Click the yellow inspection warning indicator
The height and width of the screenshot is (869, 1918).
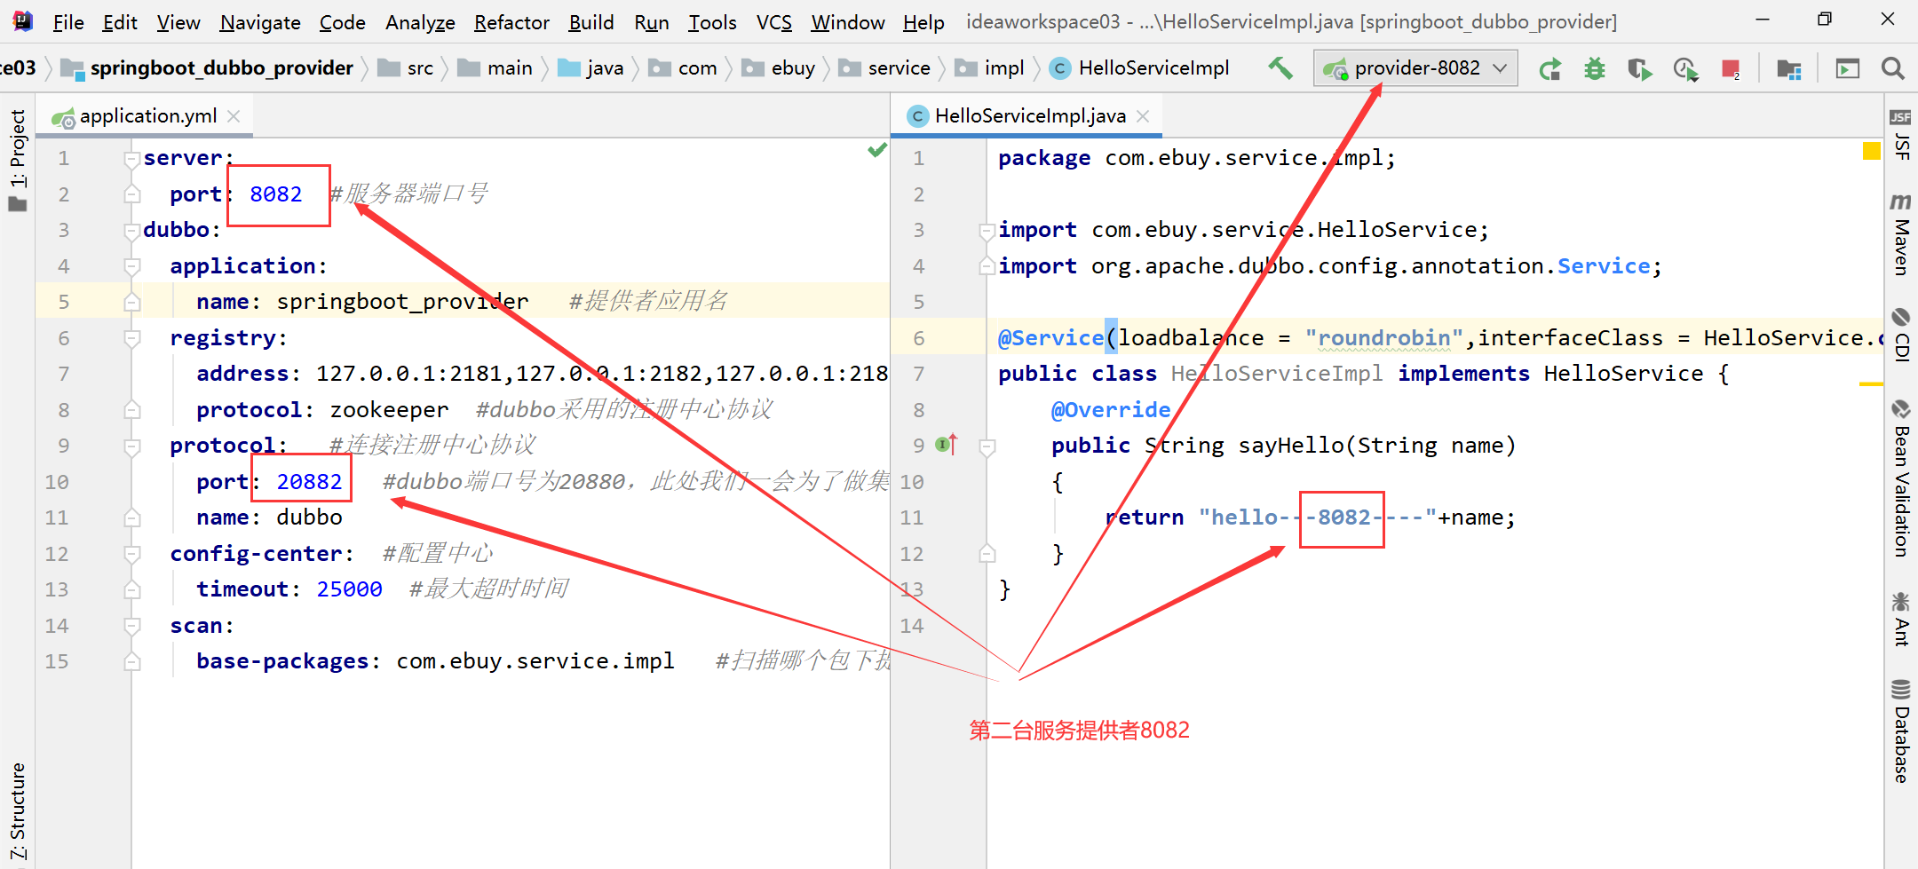[x=1872, y=151]
